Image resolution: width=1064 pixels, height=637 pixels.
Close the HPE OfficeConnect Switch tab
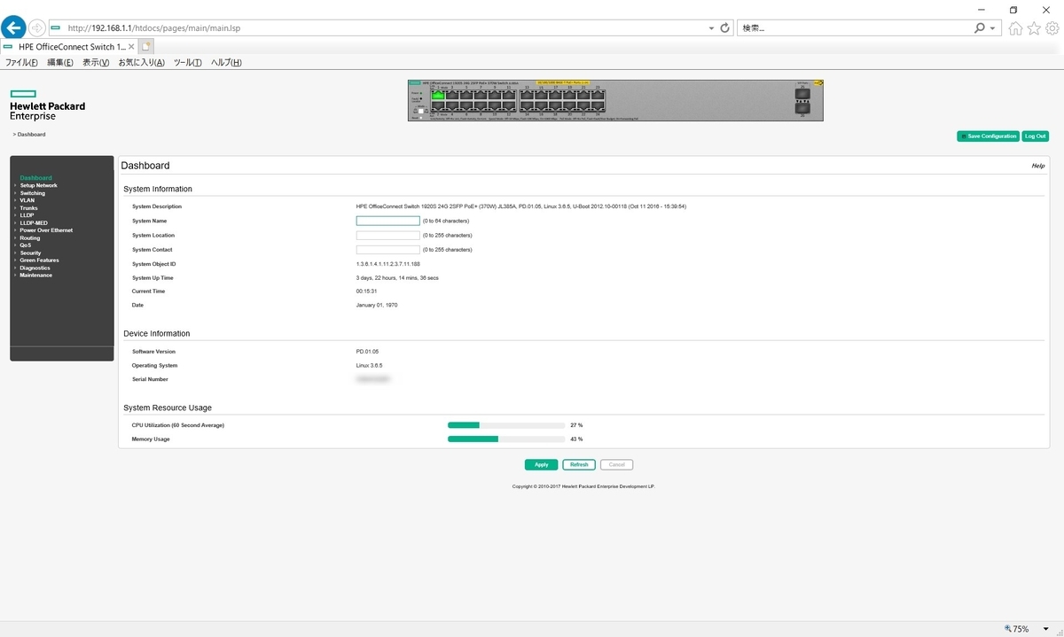tap(131, 46)
